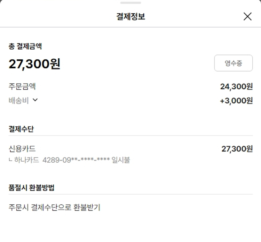Select the large 27,300원 total amount
This screenshot has height=242, width=261.
[34, 64]
